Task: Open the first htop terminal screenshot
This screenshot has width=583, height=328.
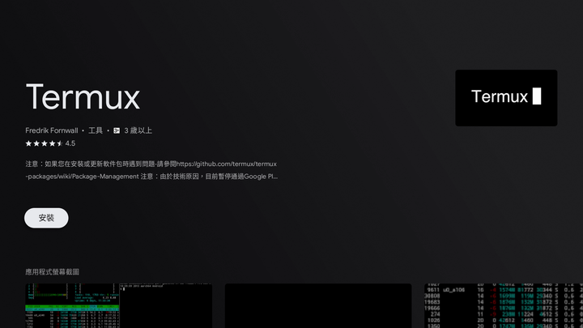Action: point(118,305)
